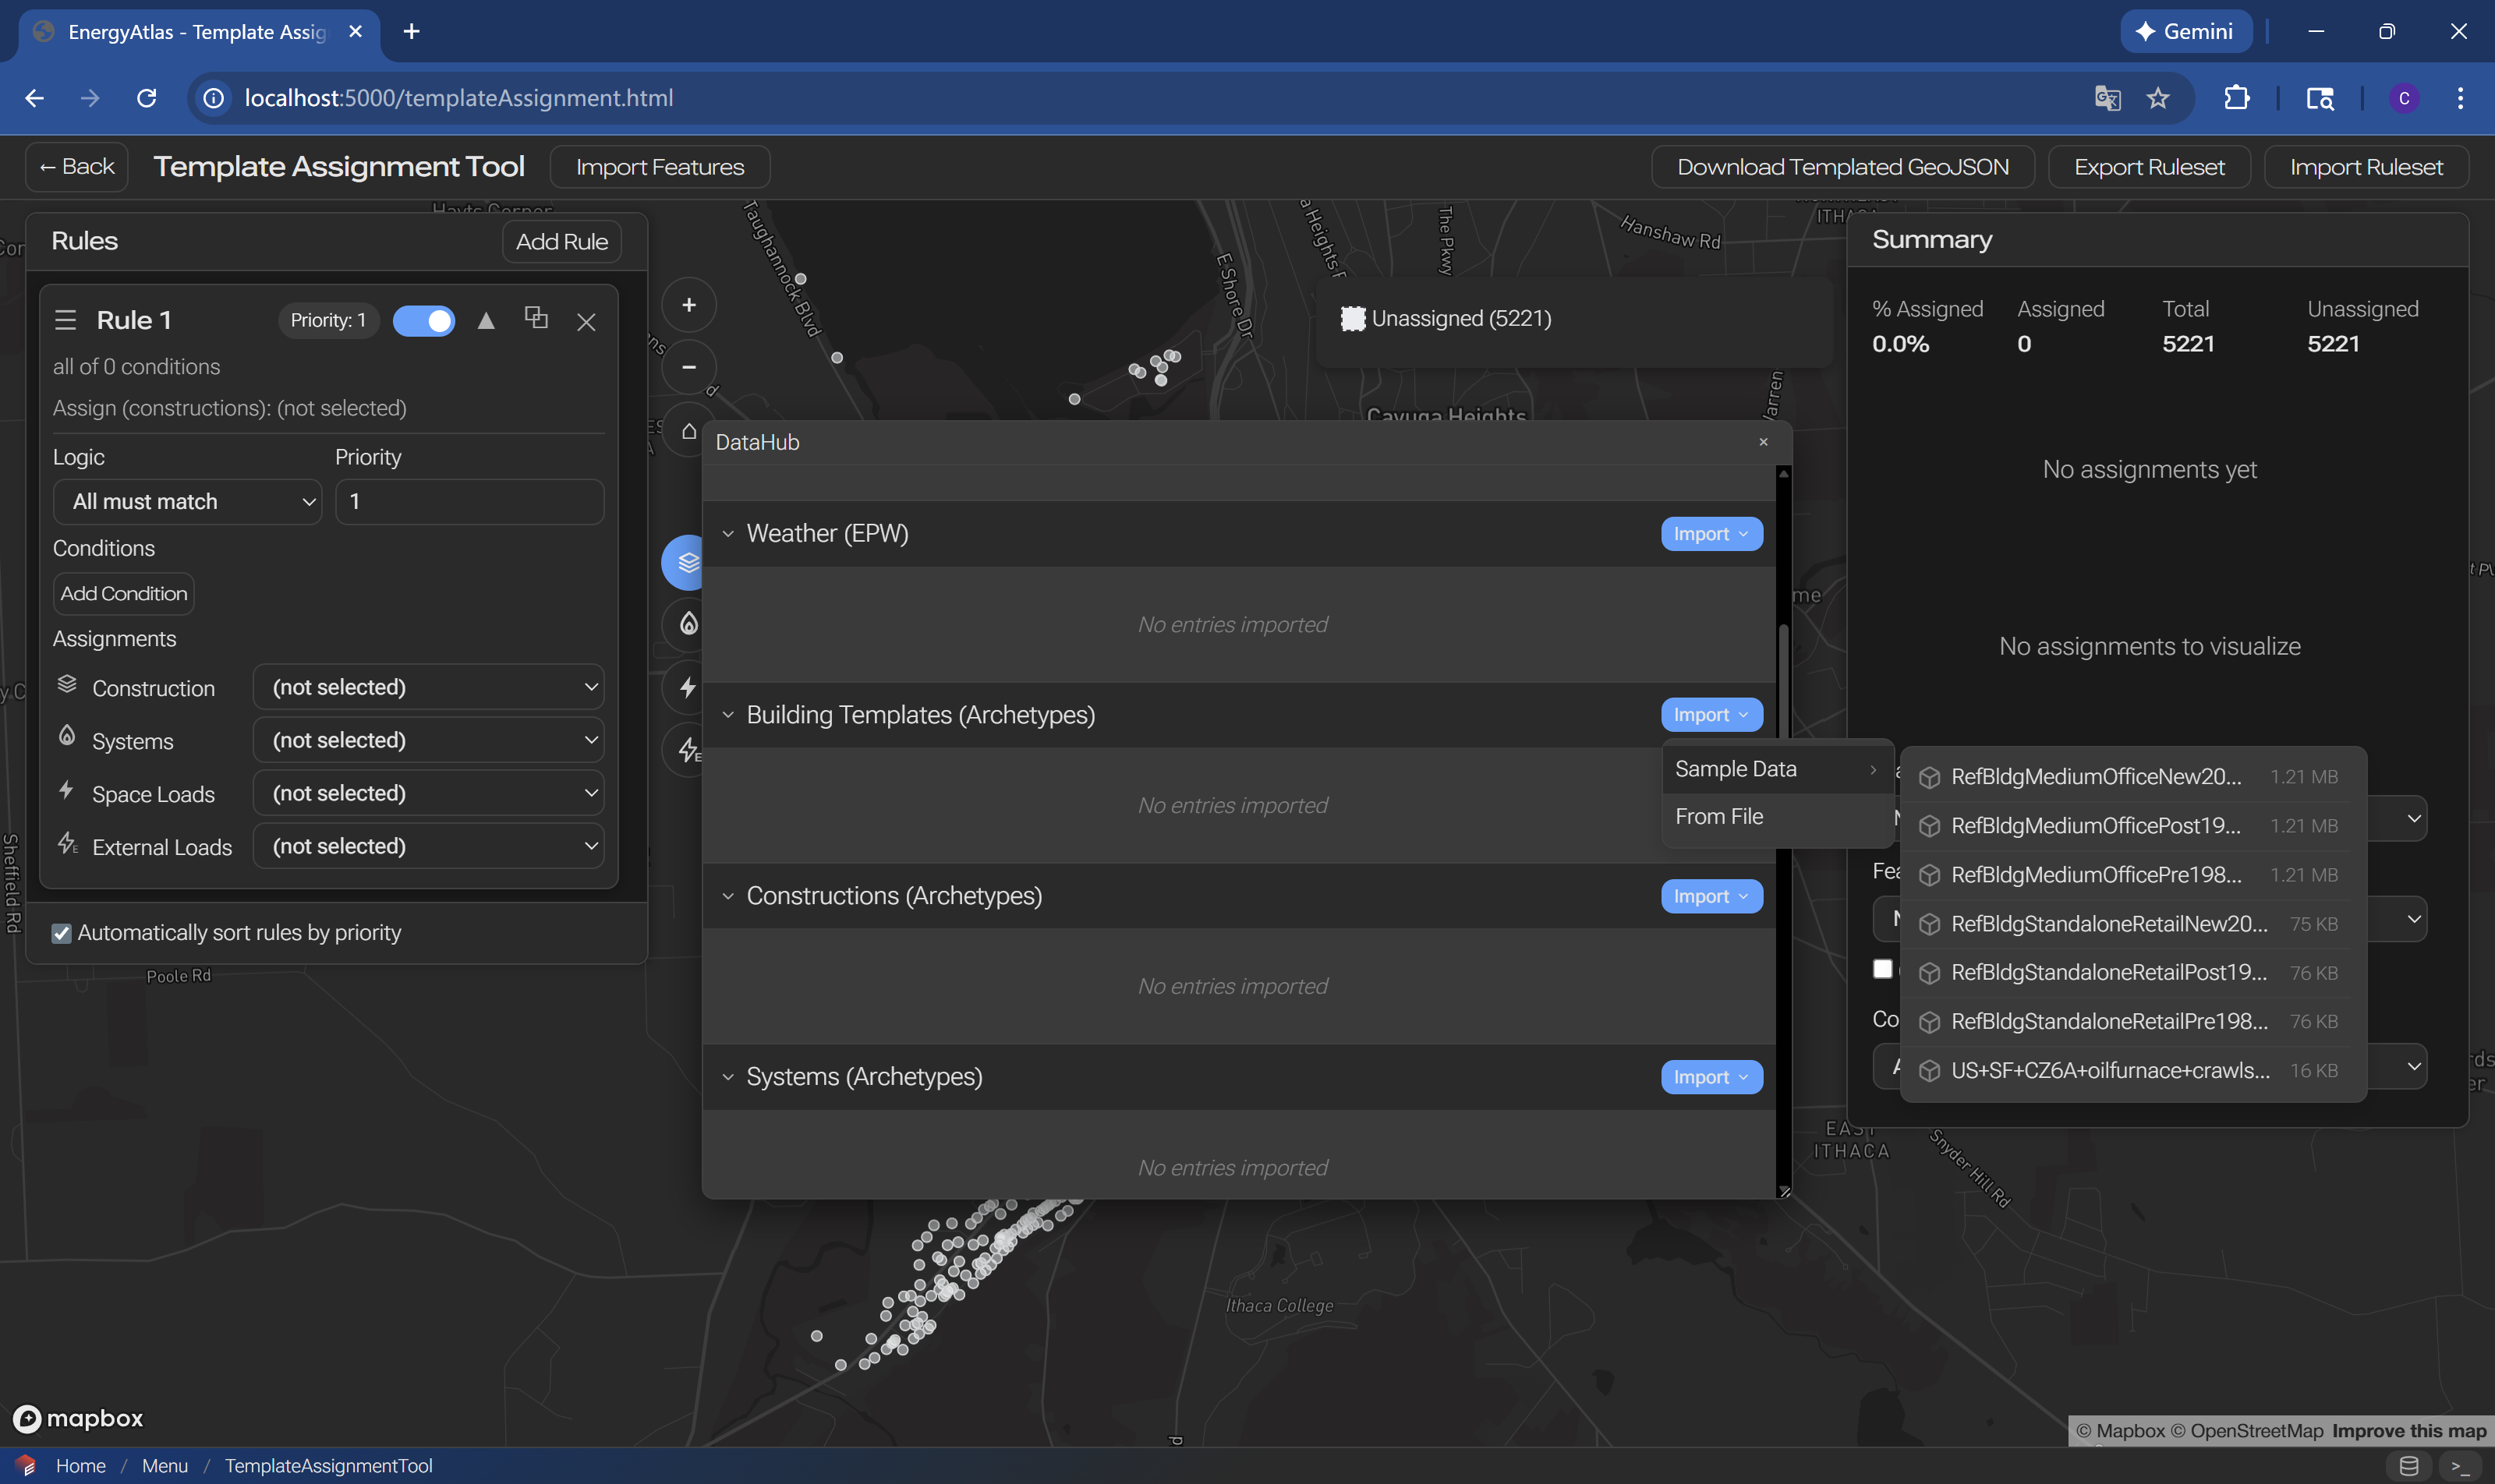Collapse the Weather (EPW) section

(x=728, y=534)
